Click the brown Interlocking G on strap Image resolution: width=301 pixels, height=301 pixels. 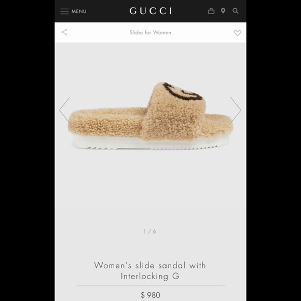coord(183,92)
